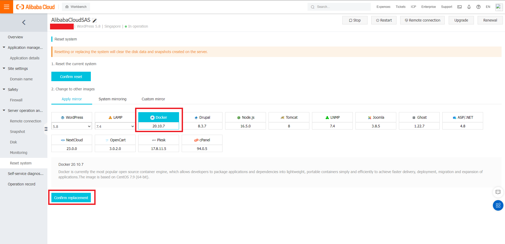Open the blue apps floating button

[498, 205]
